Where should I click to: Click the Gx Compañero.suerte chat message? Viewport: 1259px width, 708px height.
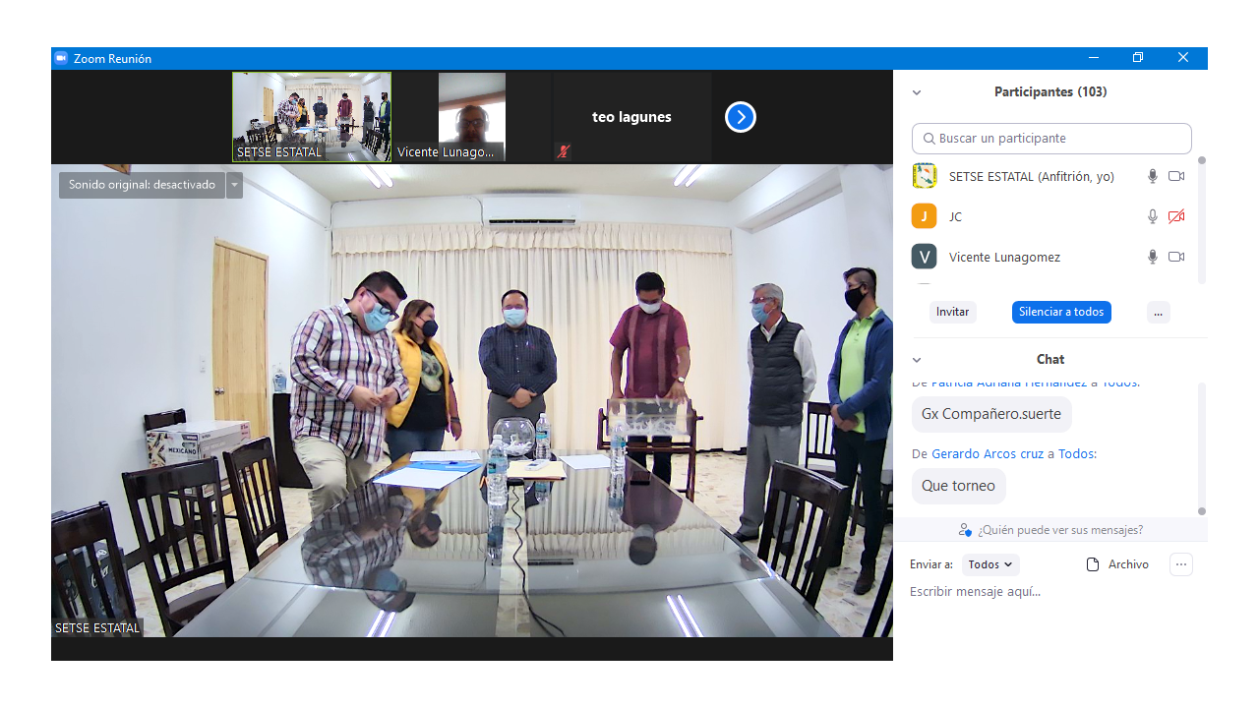[991, 414]
